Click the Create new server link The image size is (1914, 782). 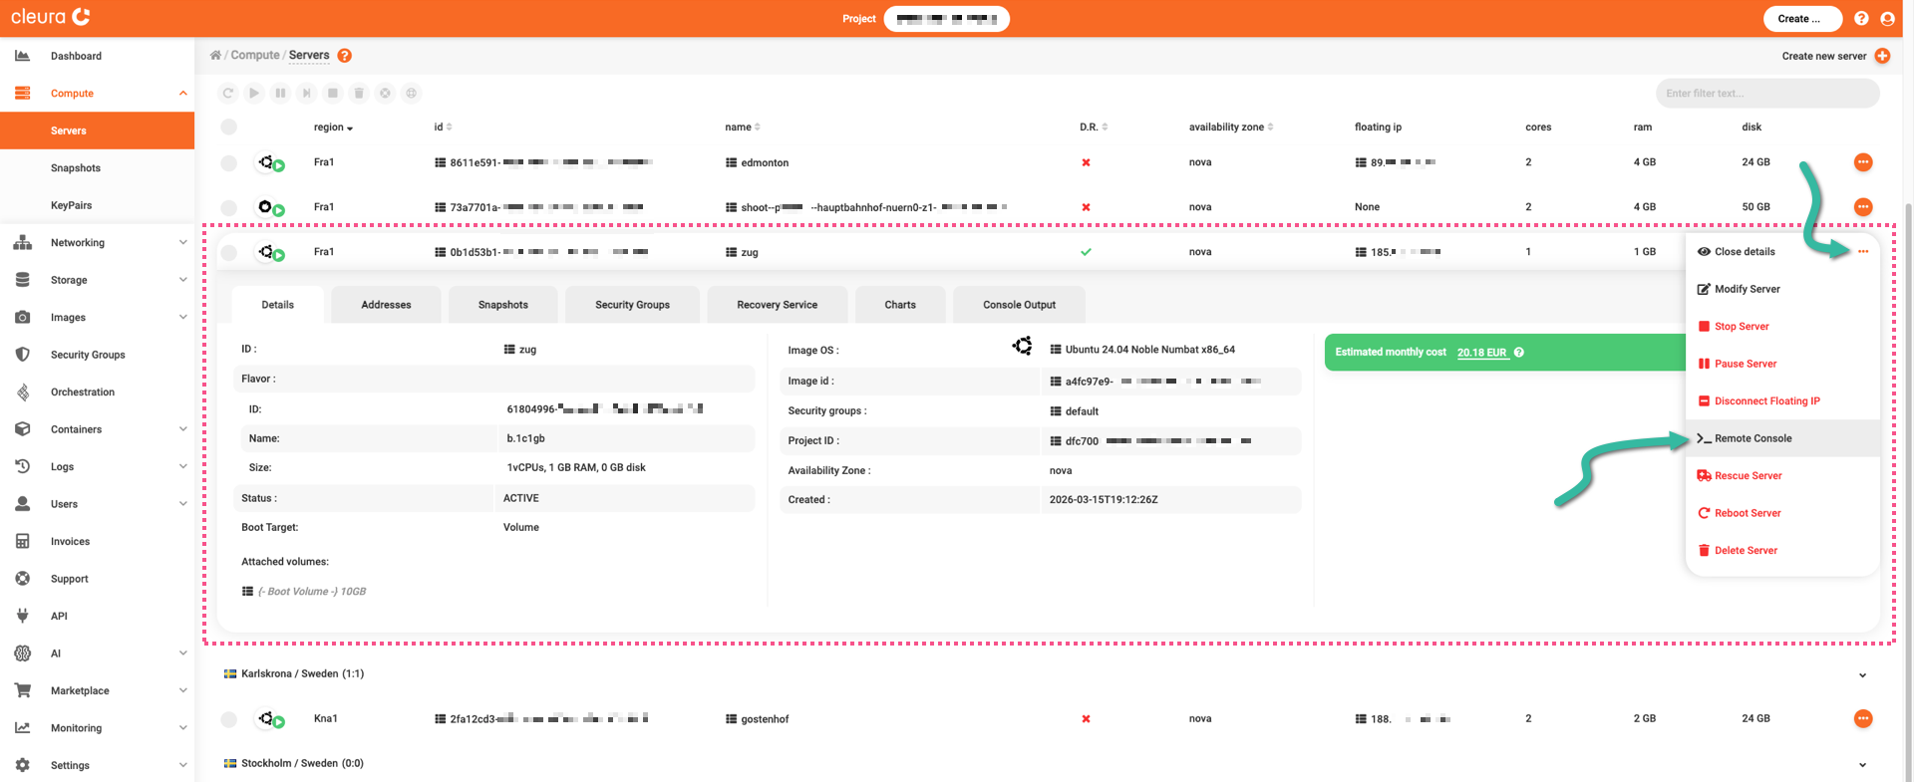1823,56
